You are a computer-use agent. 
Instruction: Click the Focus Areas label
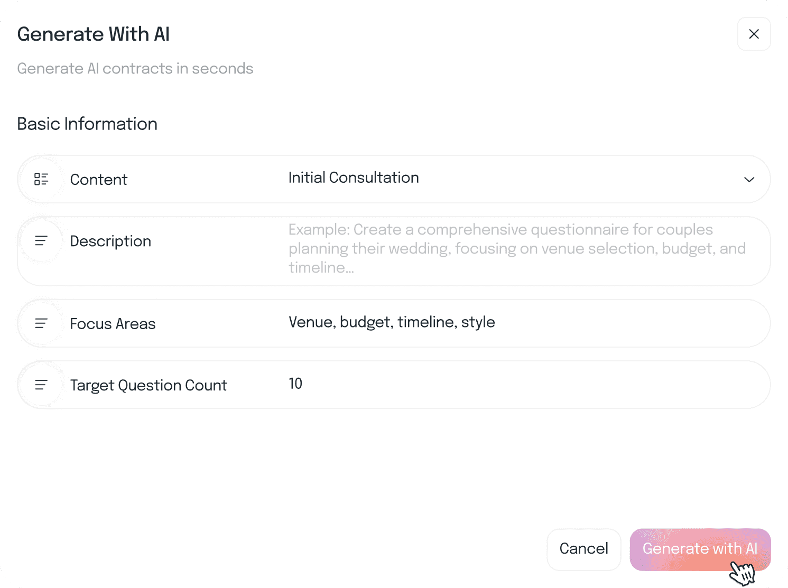113,324
